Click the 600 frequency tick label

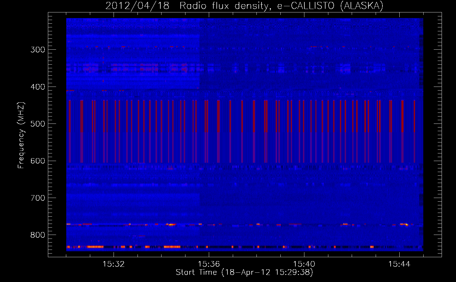tap(38, 161)
